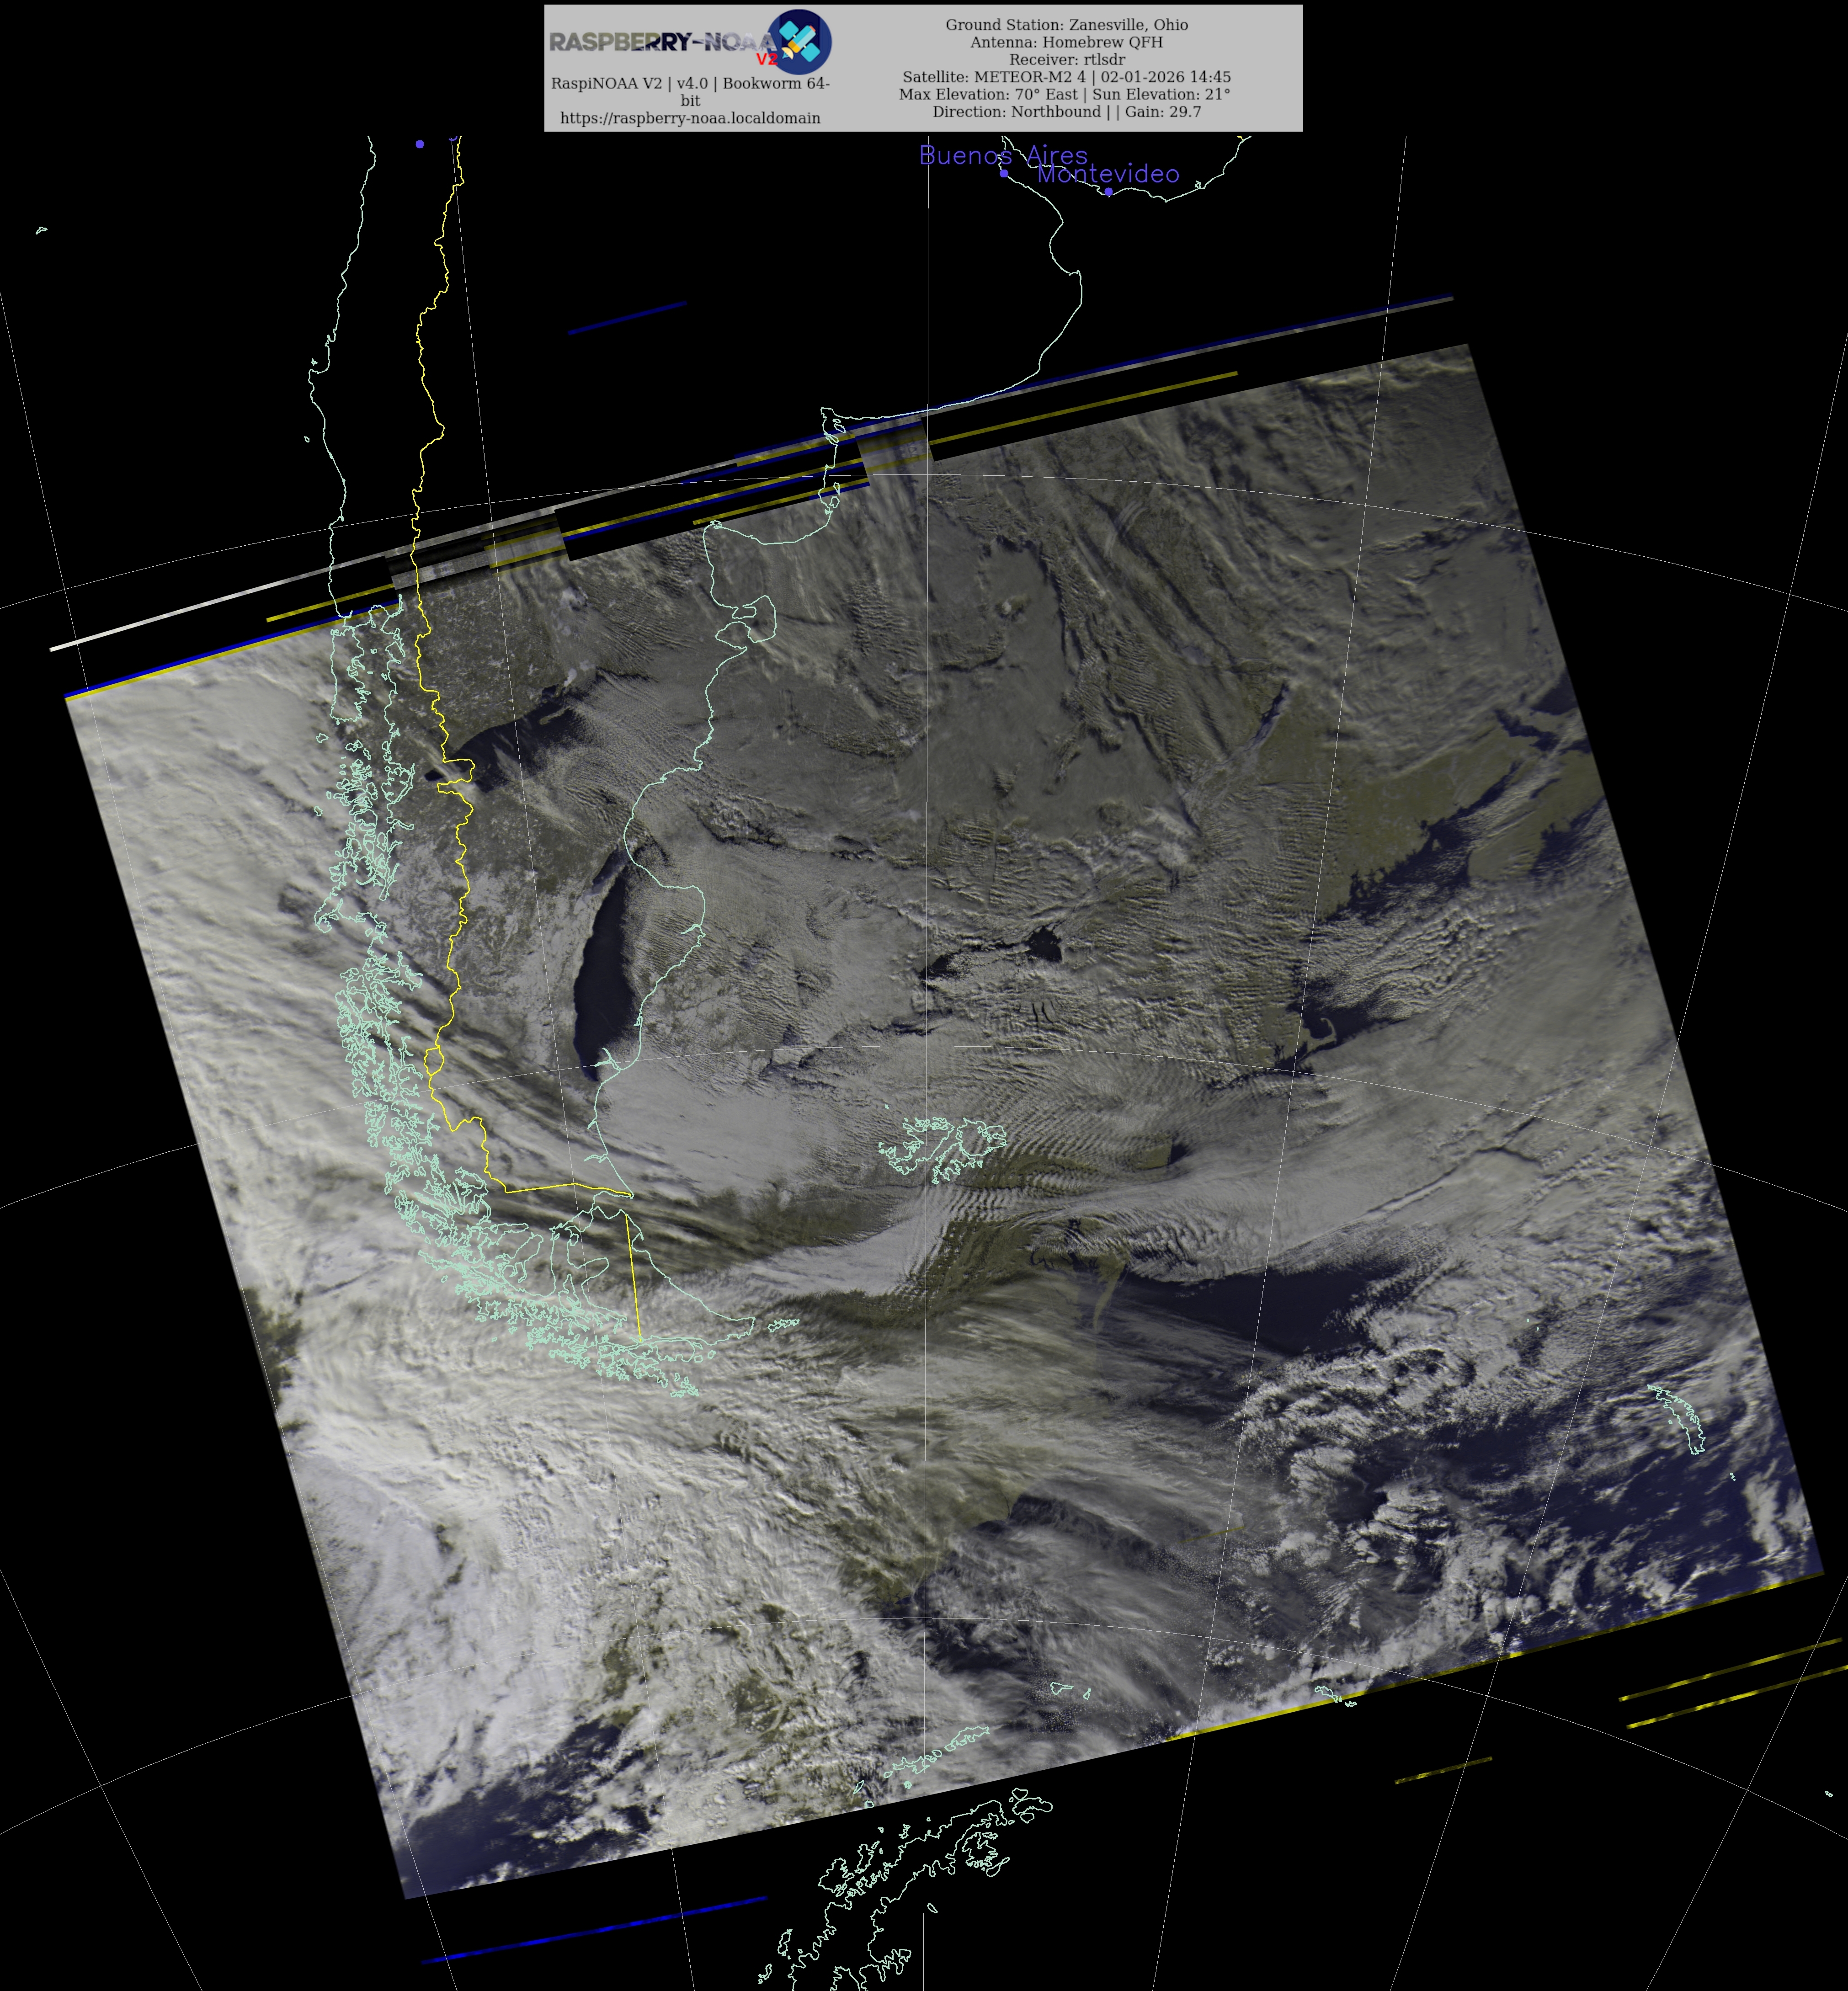Click the red V2 badge on the logo
This screenshot has width=1848, height=1991.
point(766,60)
